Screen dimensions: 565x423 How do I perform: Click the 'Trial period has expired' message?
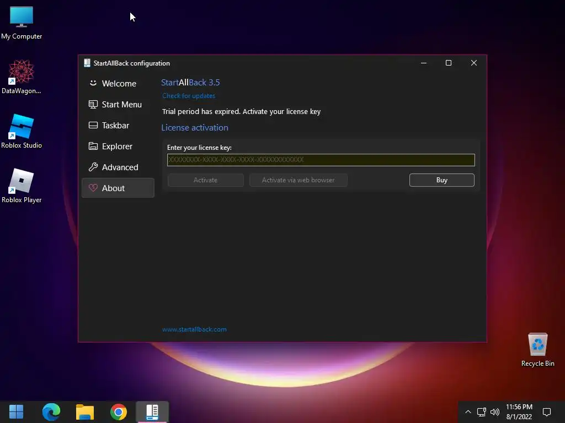tap(242, 111)
